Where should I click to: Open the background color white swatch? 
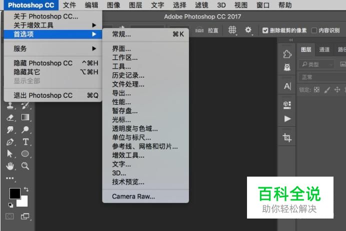click(23, 203)
